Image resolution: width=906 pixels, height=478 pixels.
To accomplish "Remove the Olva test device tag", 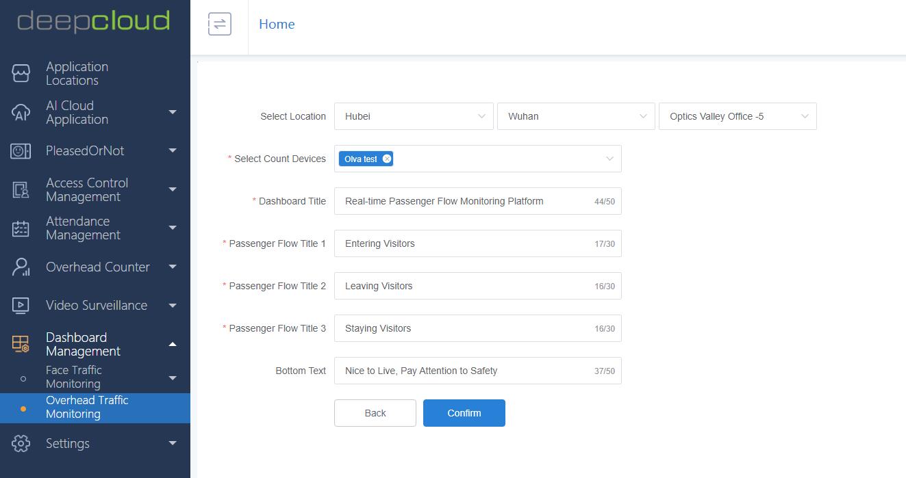I will (x=387, y=159).
